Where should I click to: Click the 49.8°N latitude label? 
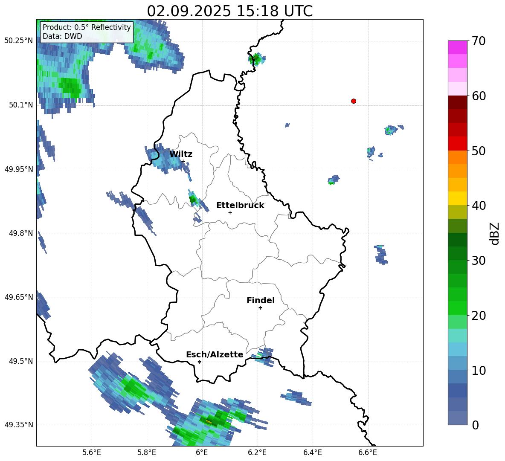pos(21,233)
